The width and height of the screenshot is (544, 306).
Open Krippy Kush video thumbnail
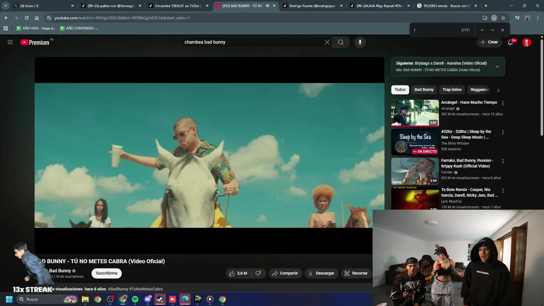(x=415, y=171)
